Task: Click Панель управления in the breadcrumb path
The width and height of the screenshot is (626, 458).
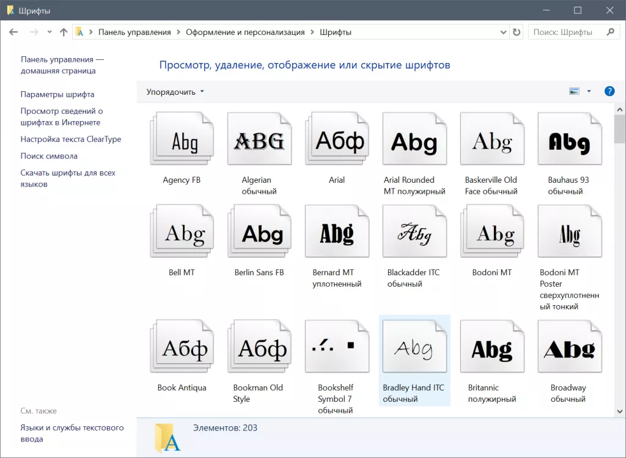Action: click(x=134, y=32)
